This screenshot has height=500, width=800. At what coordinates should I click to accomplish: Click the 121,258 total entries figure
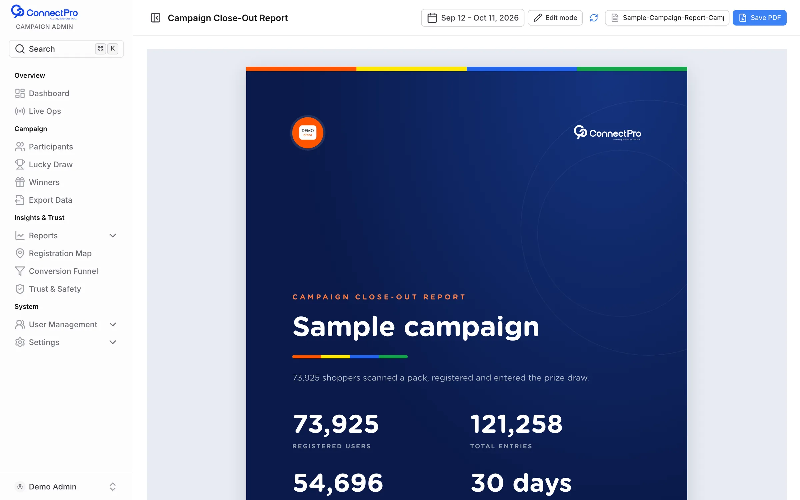tap(516, 424)
